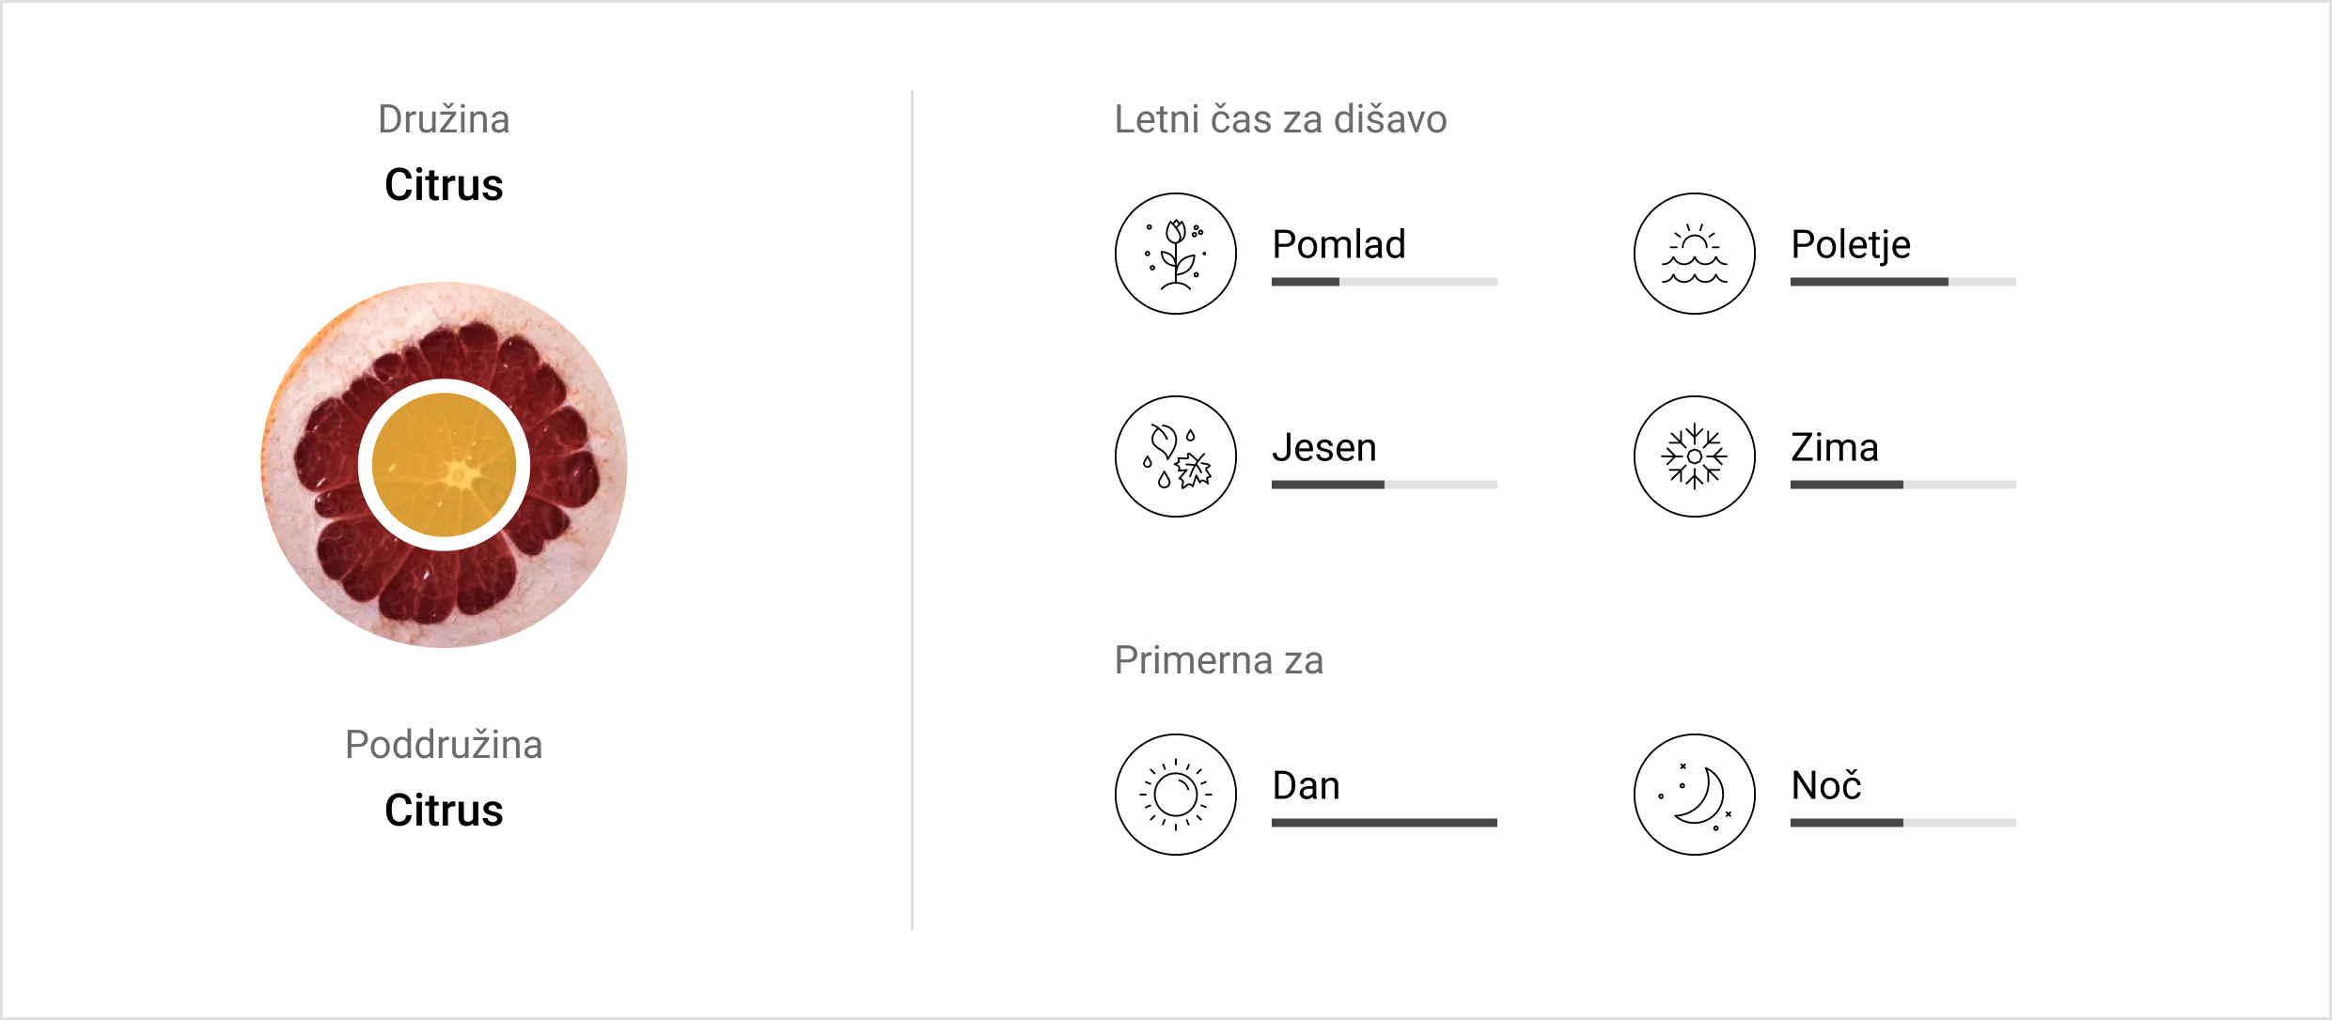Click the Noč rating bar

pos(1902,823)
